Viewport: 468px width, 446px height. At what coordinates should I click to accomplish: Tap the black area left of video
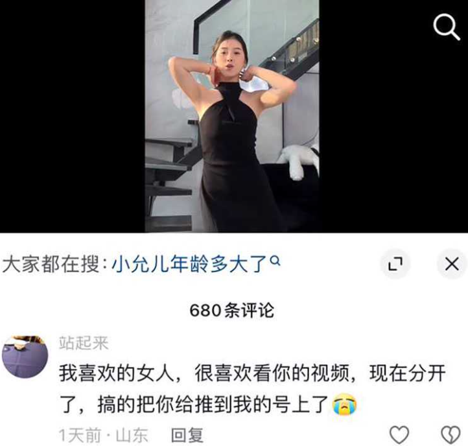pos(73,116)
